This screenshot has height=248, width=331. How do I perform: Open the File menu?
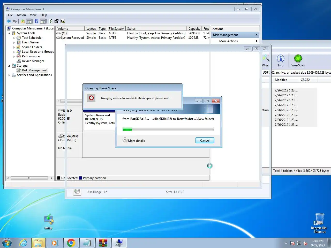point(10,15)
